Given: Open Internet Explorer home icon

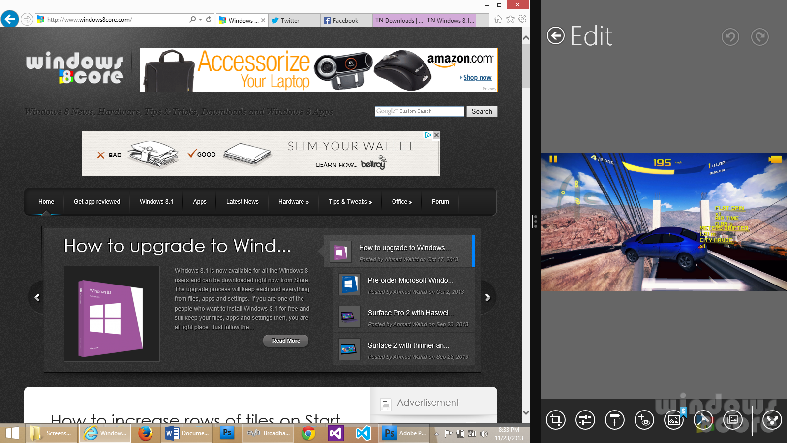Looking at the screenshot, I should pos(498,19).
